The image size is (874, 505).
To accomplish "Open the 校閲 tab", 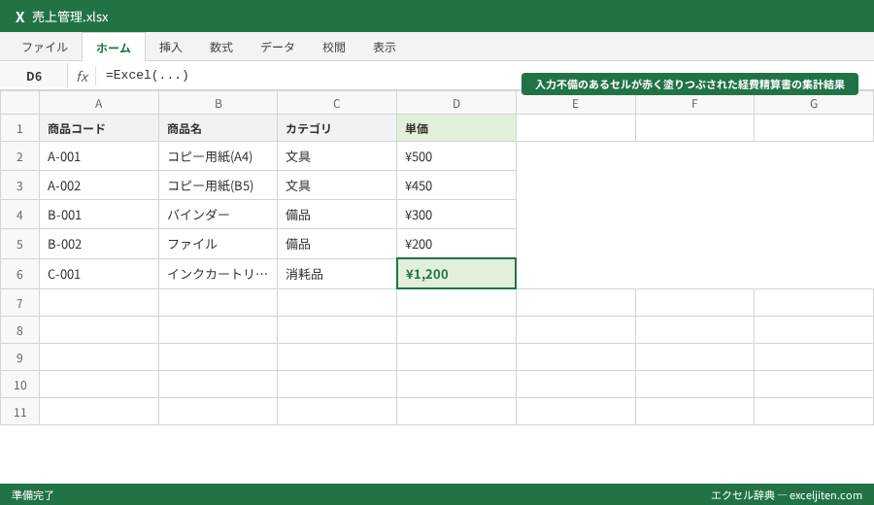I will (x=334, y=48).
